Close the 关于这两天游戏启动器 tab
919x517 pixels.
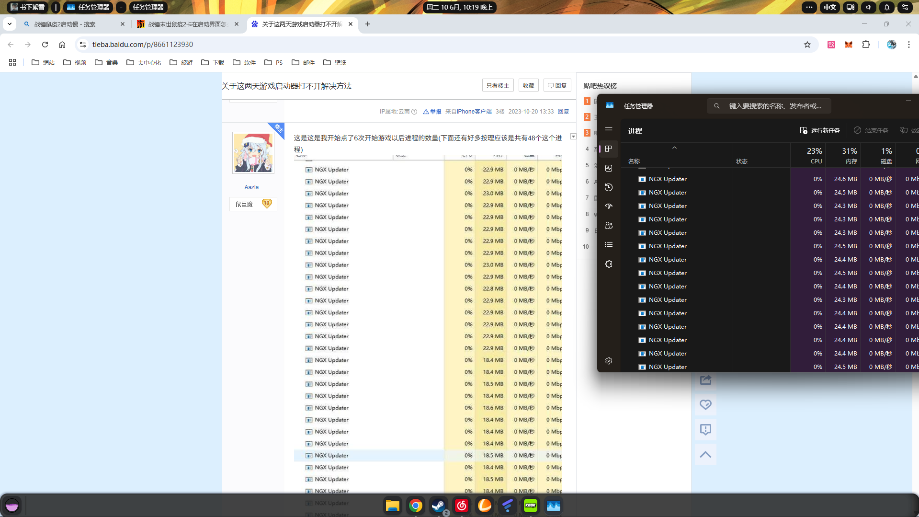(x=351, y=24)
